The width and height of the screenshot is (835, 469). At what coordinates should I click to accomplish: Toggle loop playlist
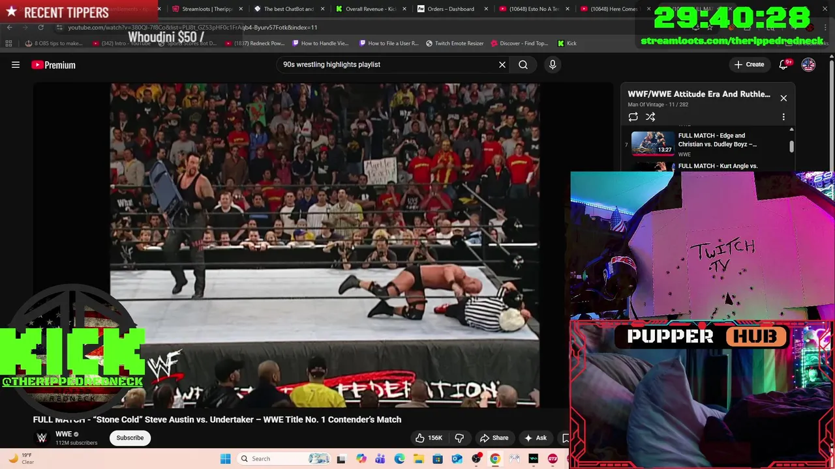coord(633,117)
